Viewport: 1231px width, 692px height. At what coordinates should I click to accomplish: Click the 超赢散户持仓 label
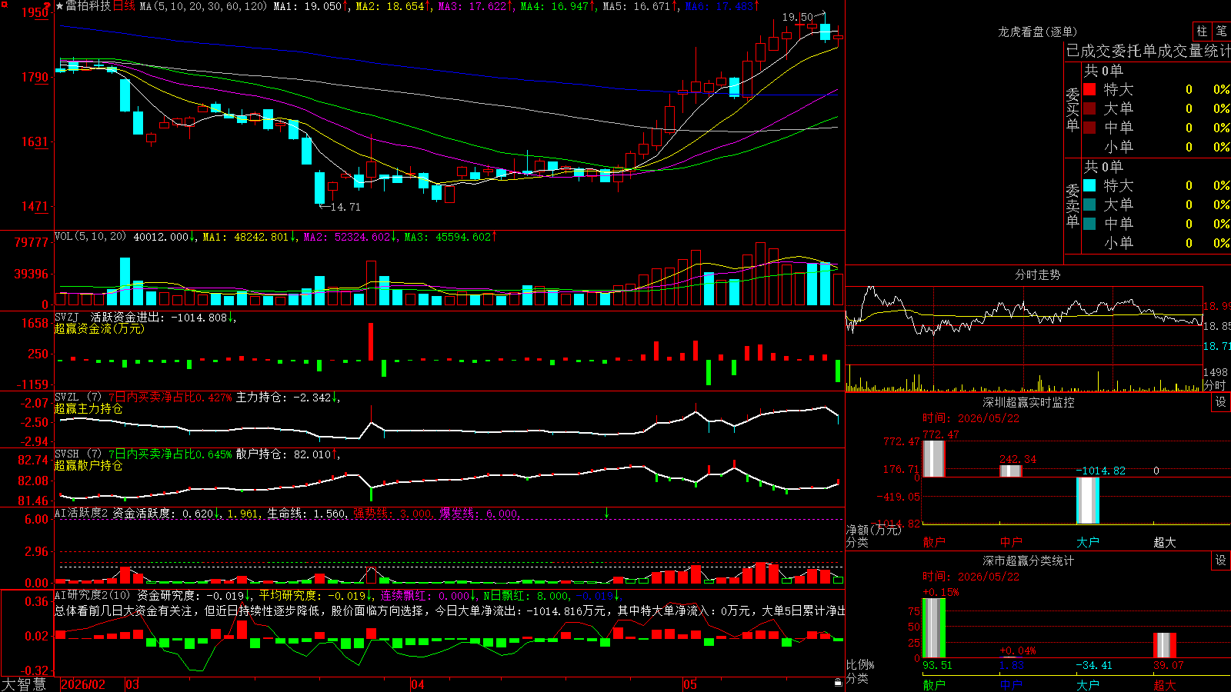pyautogui.click(x=88, y=465)
